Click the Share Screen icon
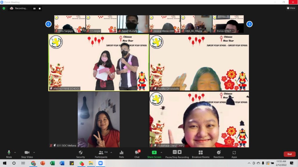Image resolution: width=298 pixels, height=167 pixels. 154,153
